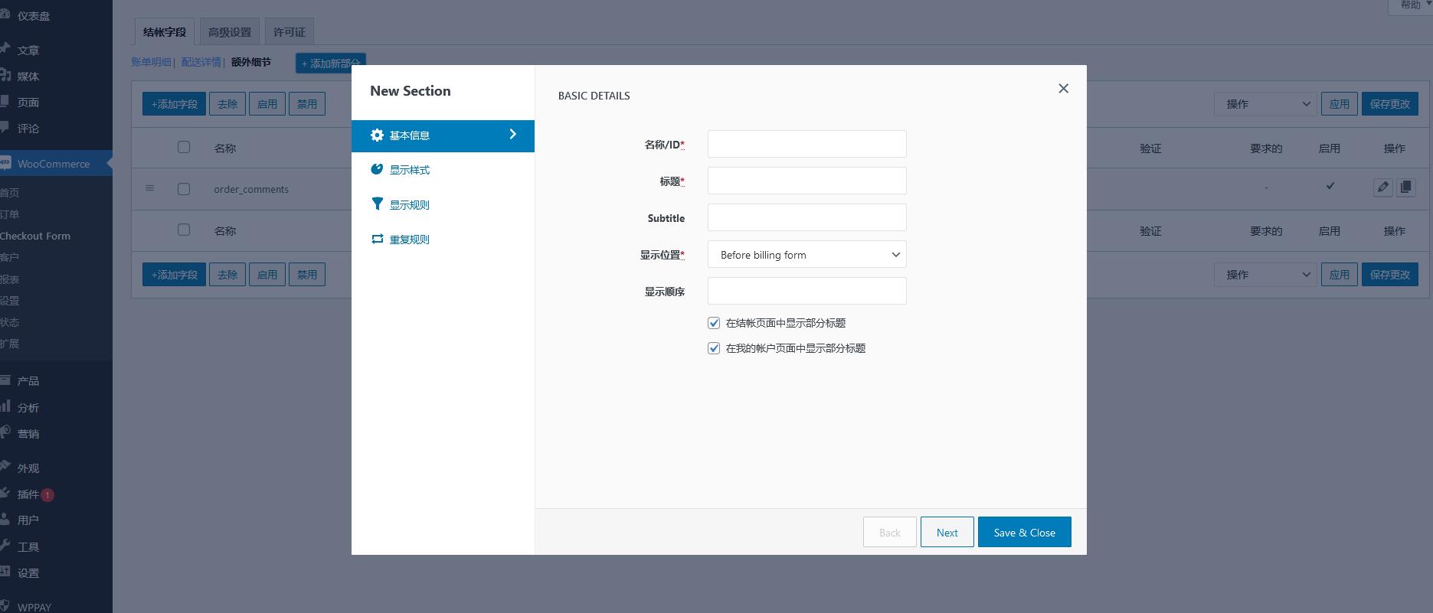The height and width of the screenshot is (613, 1433).
Task: Switch to the 高级设置 tab
Action: [x=230, y=32]
